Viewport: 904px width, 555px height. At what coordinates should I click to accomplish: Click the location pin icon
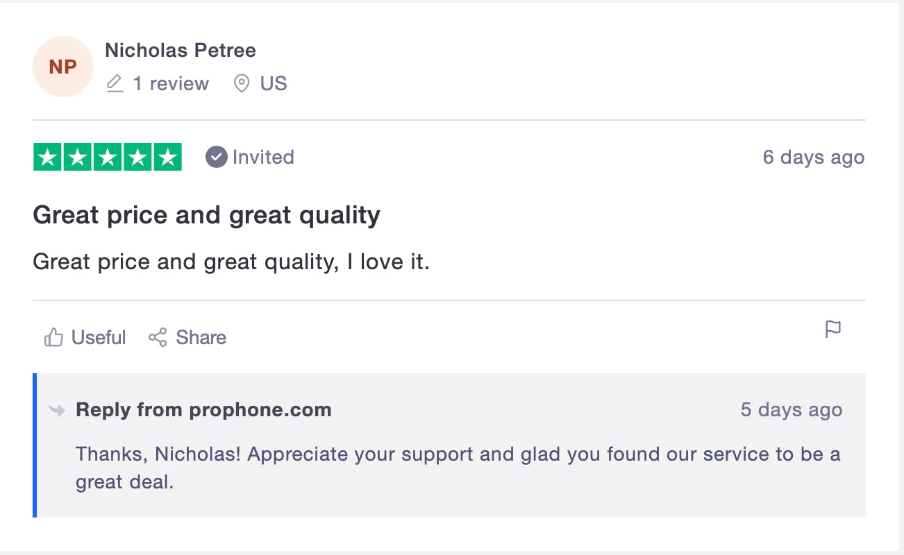pos(242,84)
